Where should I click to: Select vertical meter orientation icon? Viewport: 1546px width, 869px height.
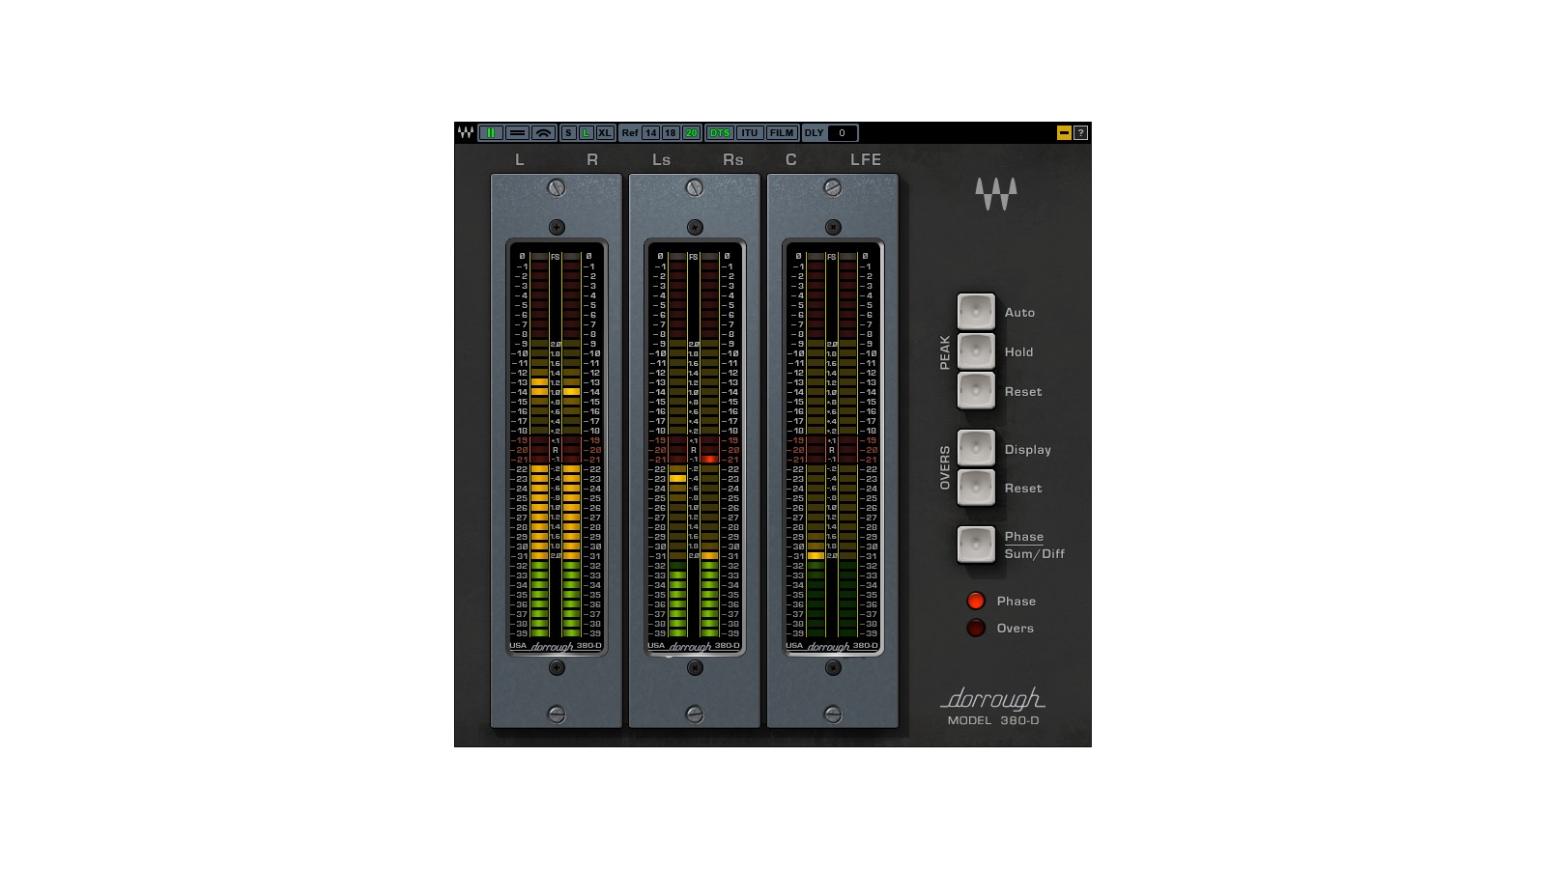pyautogui.click(x=491, y=133)
